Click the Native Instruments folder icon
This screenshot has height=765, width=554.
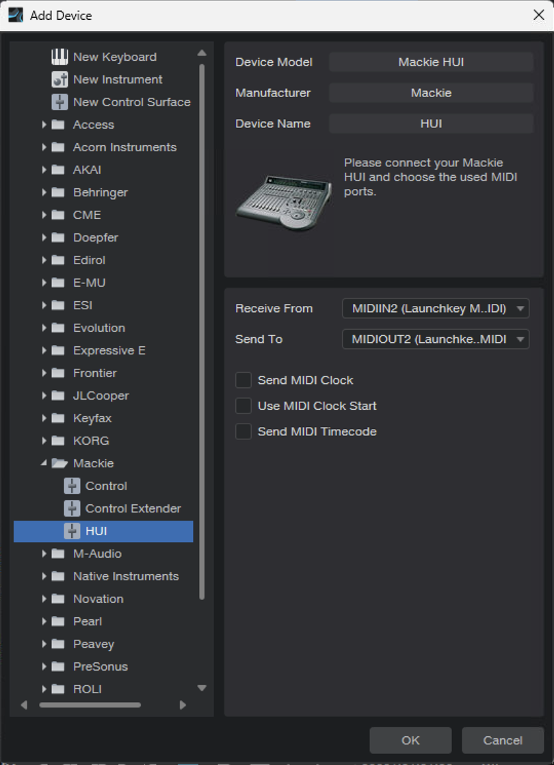(x=58, y=576)
